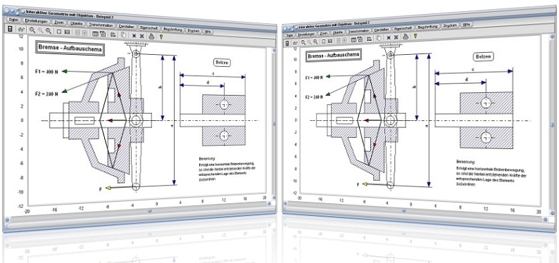559x263 pixels.
Task: Click the empty square icon in the right window toolbar
Action: (x=324, y=41)
